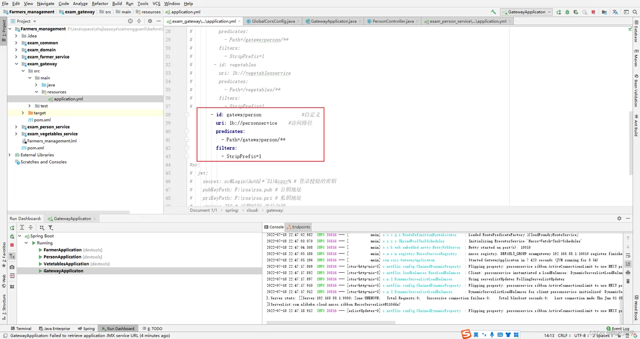The width and height of the screenshot is (640, 339).
Task: Open the Java Enterprise tool window
Action: pyautogui.click(x=54, y=328)
